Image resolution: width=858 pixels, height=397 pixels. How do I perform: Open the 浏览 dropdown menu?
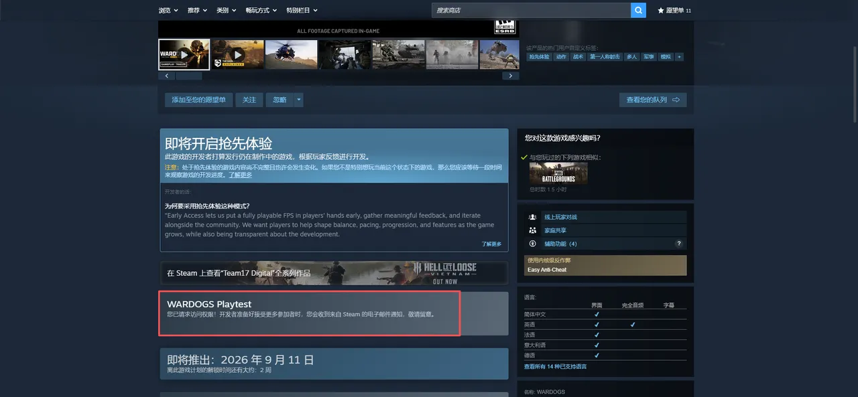(x=168, y=10)
